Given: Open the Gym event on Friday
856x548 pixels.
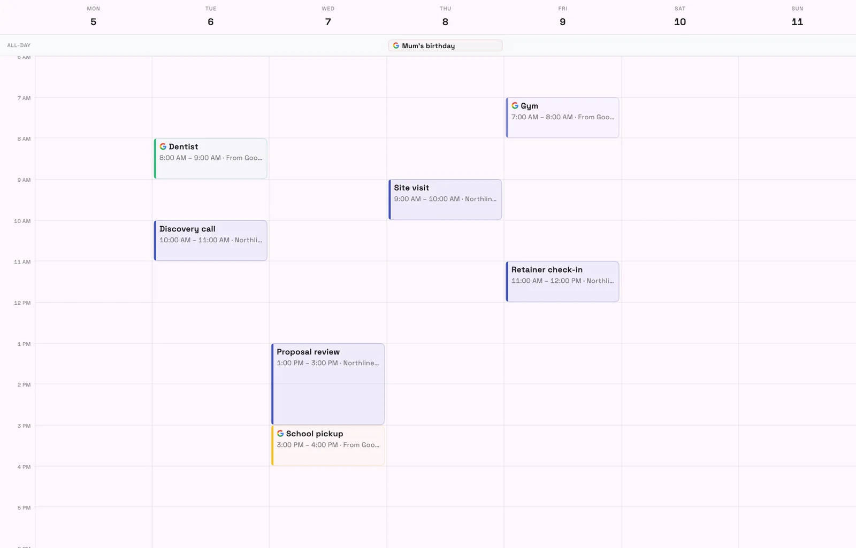Looking at the screenshot, I should [562, 118].
